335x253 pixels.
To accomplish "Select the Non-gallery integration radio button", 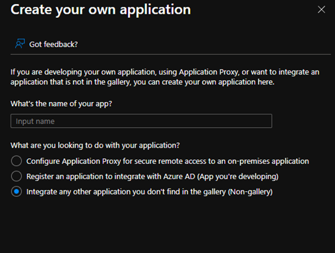I will pos(16,192).
